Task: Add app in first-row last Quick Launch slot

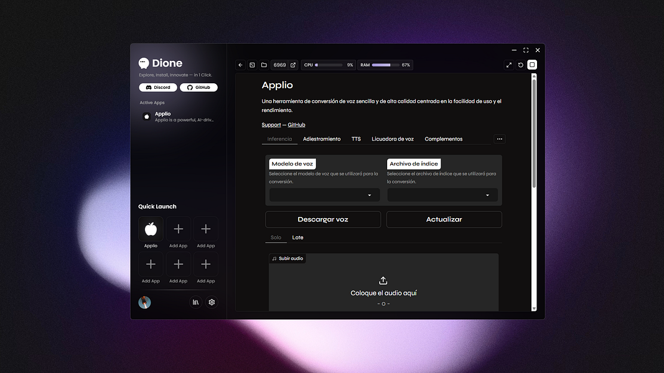Action: [206, 229]
